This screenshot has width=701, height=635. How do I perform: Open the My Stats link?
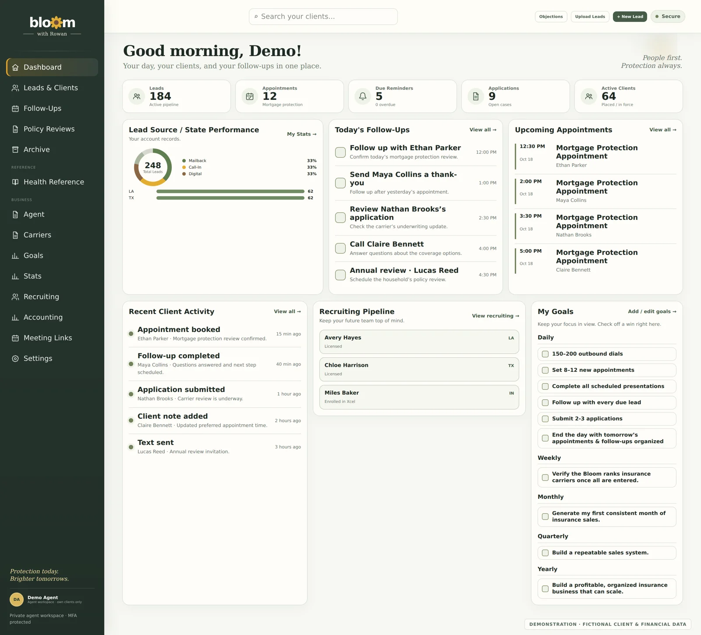click(x=301, y=134)
